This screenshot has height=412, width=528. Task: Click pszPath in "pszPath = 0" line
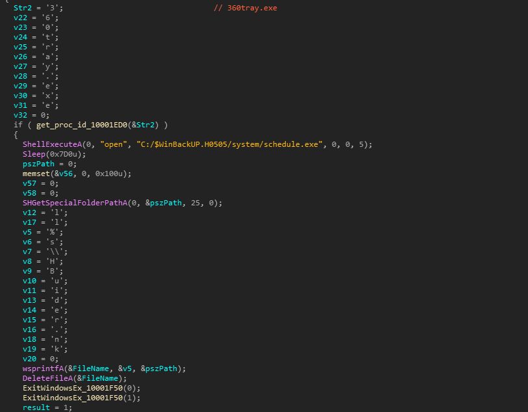38,164
